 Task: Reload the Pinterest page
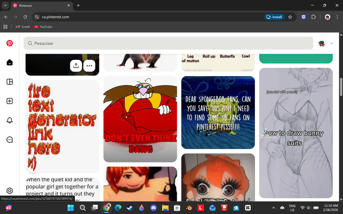point(25,17)
